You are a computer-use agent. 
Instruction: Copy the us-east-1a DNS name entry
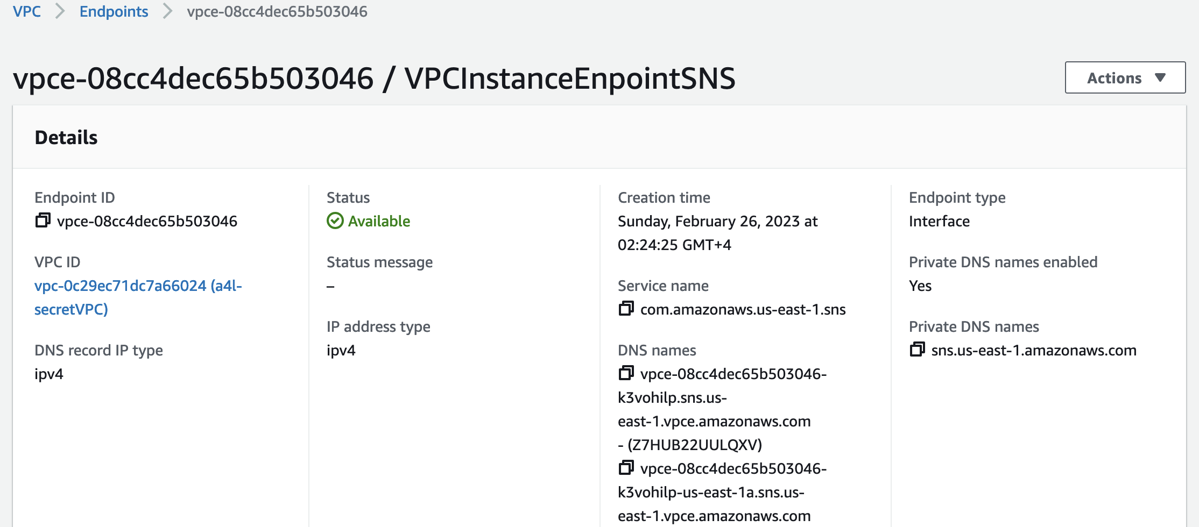[x=626, y=468]
